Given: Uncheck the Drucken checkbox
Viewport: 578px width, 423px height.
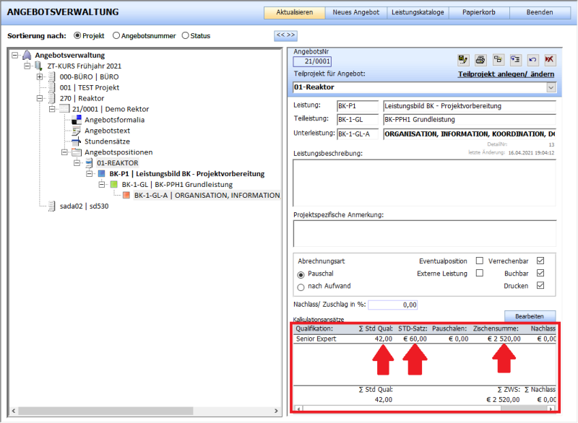Looking at the screenshot, I should (x=540, y=285).
